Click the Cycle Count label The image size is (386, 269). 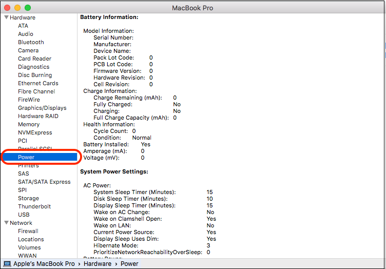click(110, 131)
